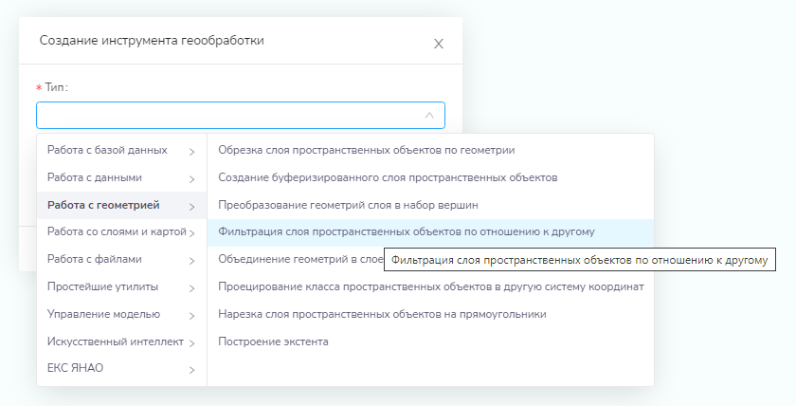
Task: Close the geoprocessing tool creation dialog
Action: tap(438, 43)
